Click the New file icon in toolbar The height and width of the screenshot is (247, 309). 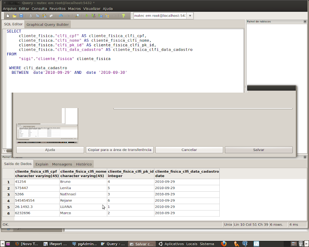8,16
